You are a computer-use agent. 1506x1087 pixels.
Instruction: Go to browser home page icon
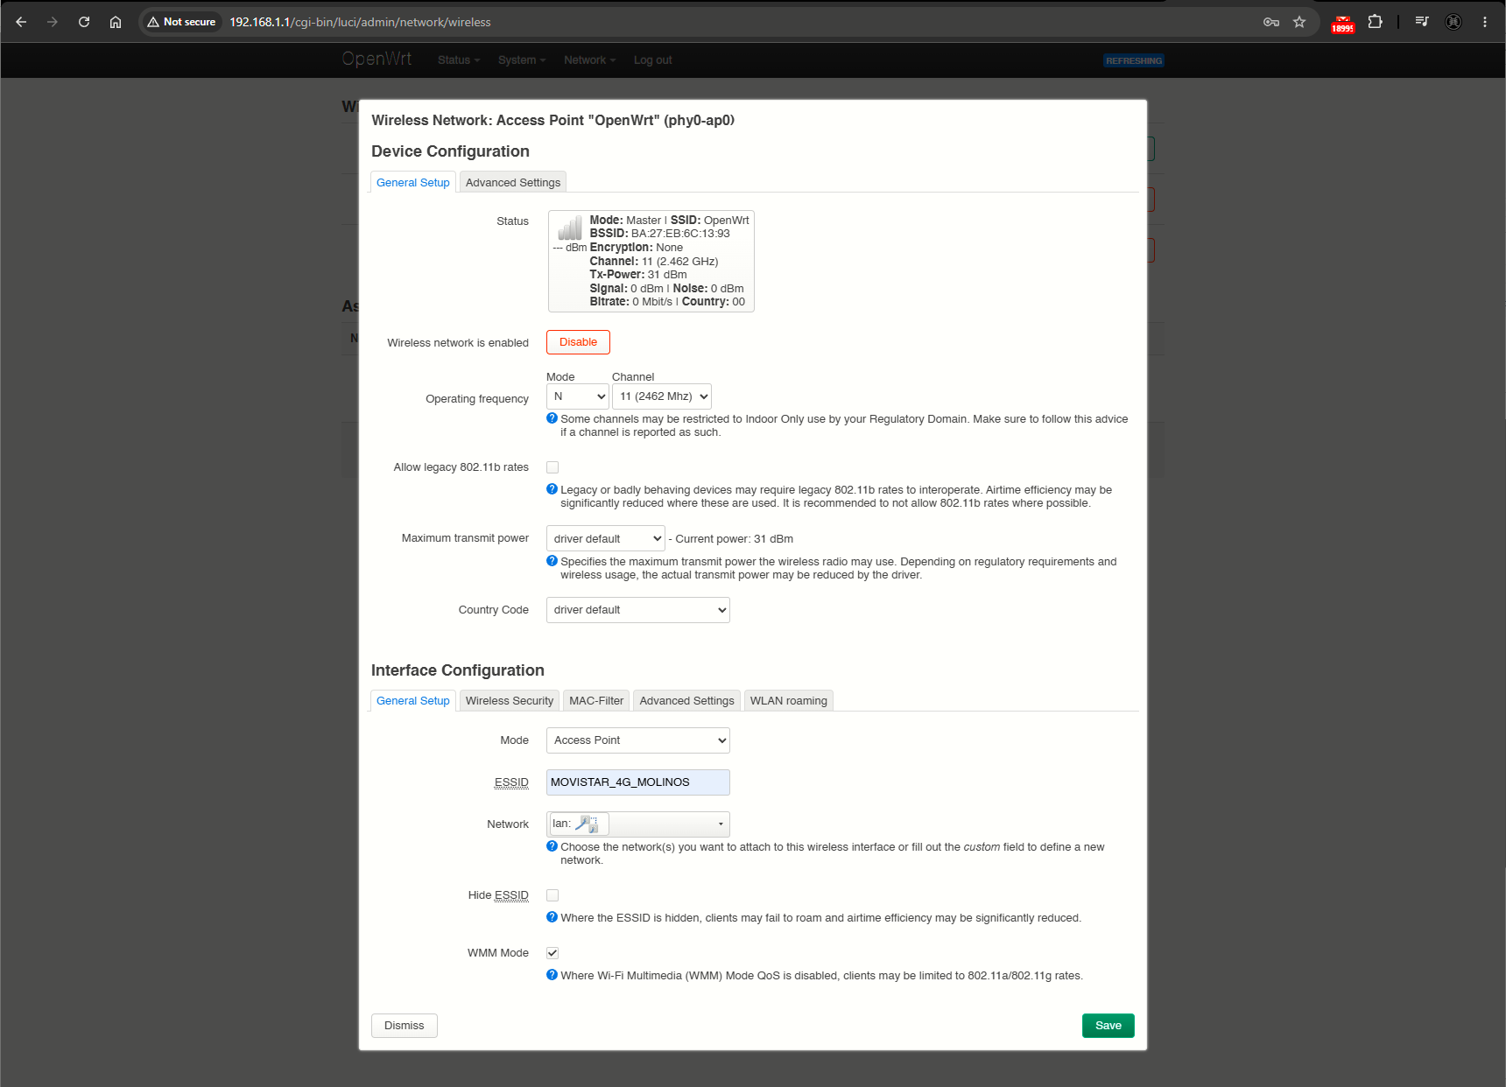tap(116, 22)
